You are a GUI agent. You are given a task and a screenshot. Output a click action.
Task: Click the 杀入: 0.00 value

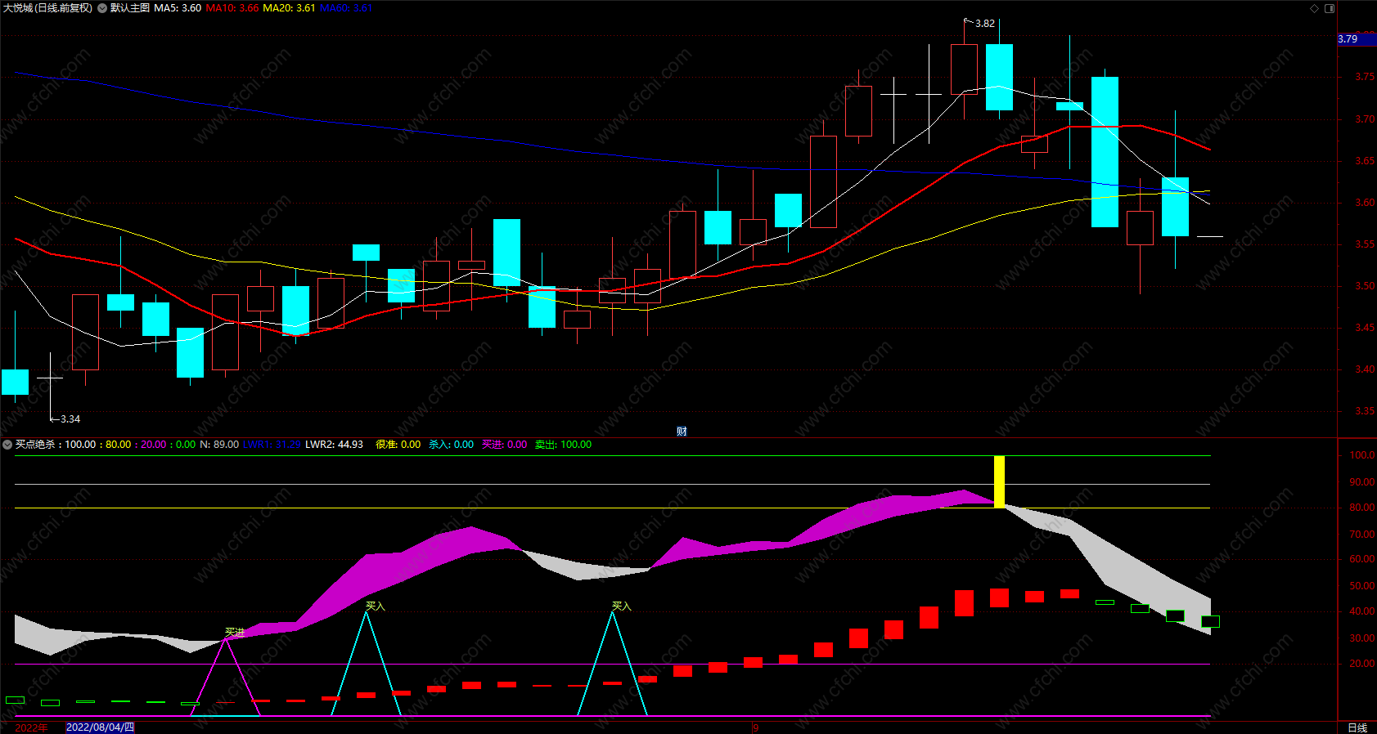pos(451,445)
